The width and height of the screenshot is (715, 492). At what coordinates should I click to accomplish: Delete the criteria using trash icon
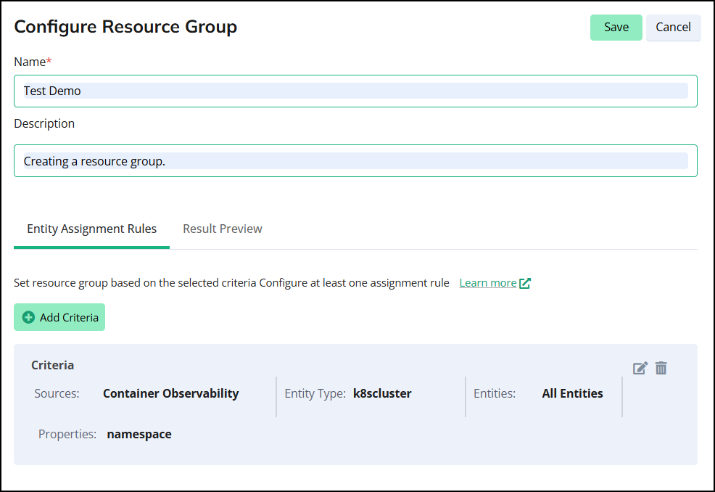pos(661,368)
